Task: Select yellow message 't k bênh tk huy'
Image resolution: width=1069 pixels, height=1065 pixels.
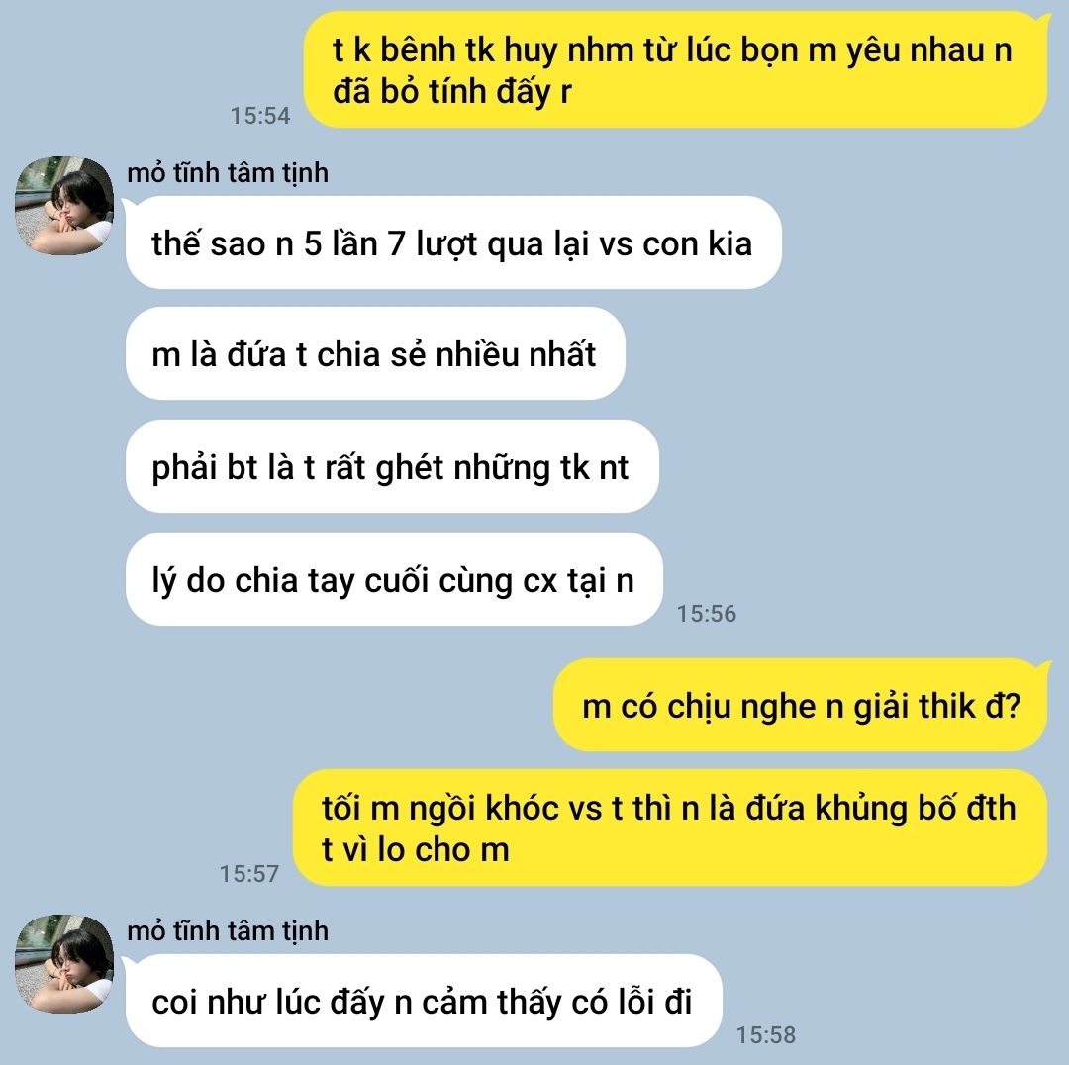Action: (x=675, y=69)
